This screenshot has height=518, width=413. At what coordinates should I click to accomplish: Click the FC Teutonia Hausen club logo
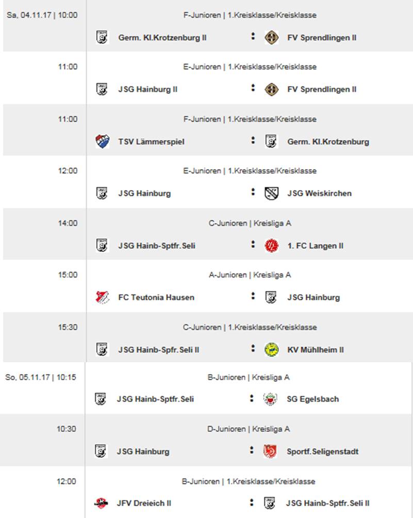pyautogui.click(x=102, y=297)
